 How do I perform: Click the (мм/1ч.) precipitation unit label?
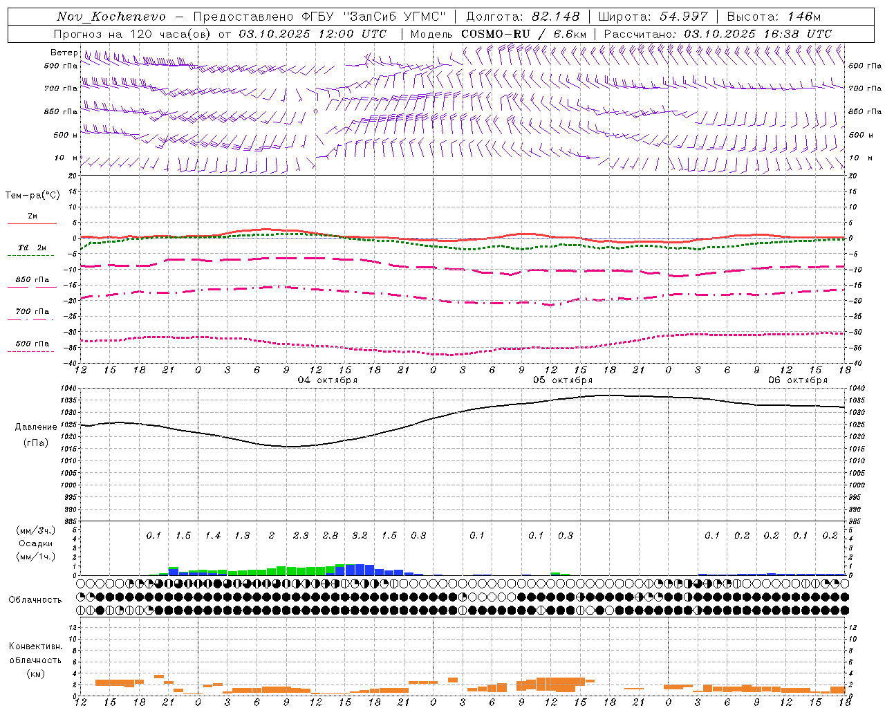(x=36, y=557)
